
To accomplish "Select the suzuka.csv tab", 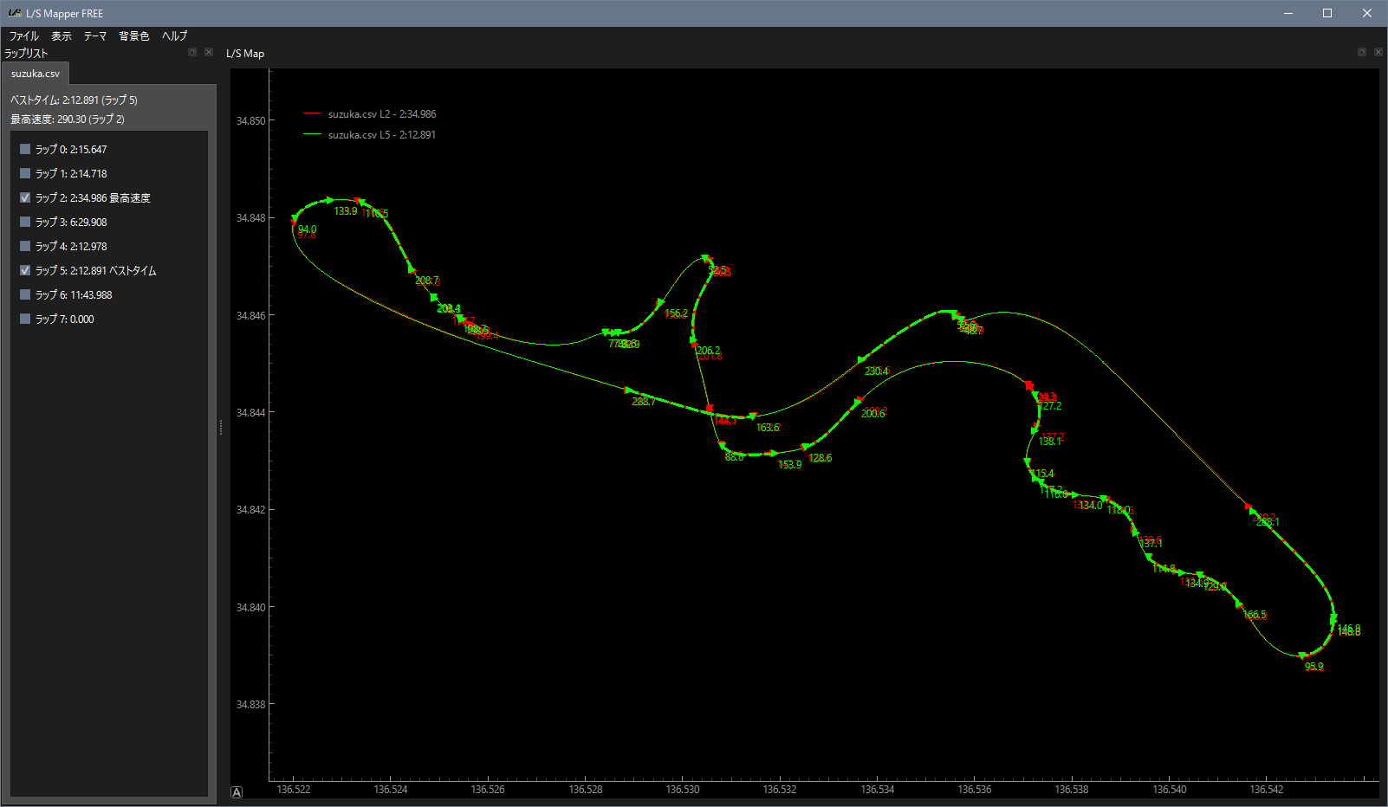I will click(36, 74).
